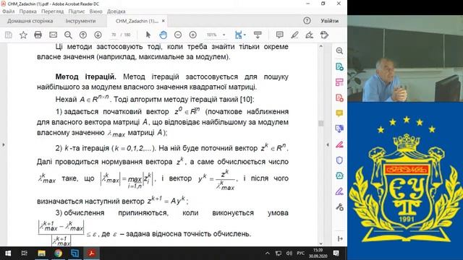Open Adobe Acrobat Reader from the taskbar
Screen dimensions: 463x260
[92, 253]
